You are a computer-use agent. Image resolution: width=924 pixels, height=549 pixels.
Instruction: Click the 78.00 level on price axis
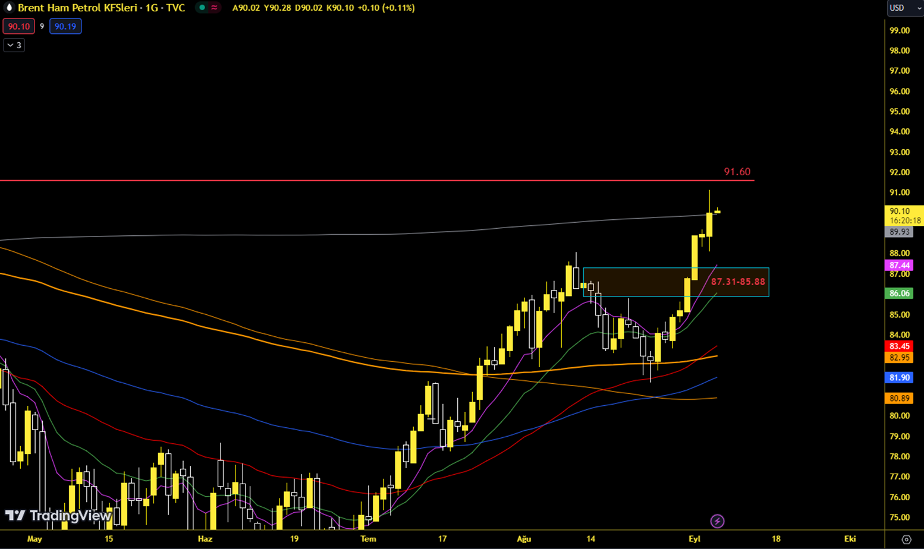point(899,456)
